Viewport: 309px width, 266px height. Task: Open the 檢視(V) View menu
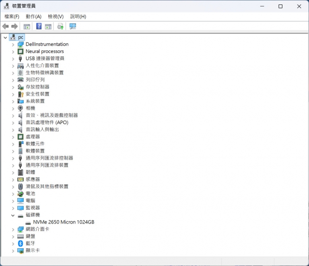tap(56, 16)
